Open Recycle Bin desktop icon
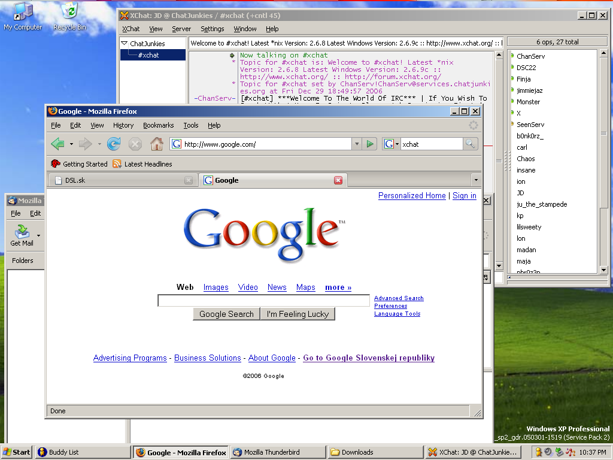Image resolution: width=613 pixels, height=460 pixels. click(69, 16)
